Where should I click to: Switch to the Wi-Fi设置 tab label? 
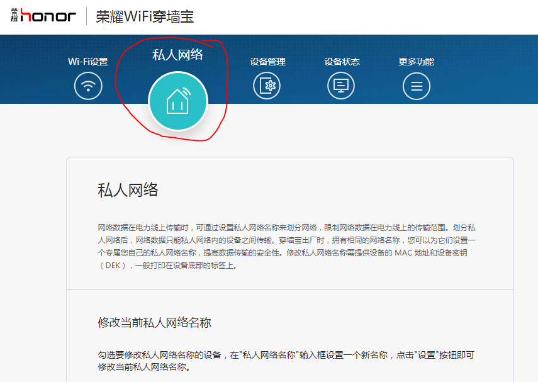pyautogui.click(x=87, y=62)
